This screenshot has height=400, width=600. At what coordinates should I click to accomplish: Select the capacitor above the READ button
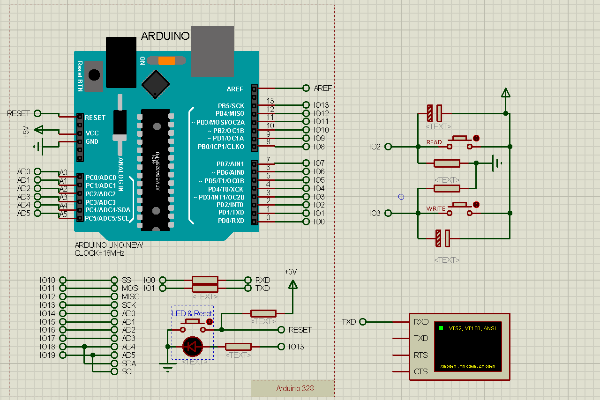435,113
